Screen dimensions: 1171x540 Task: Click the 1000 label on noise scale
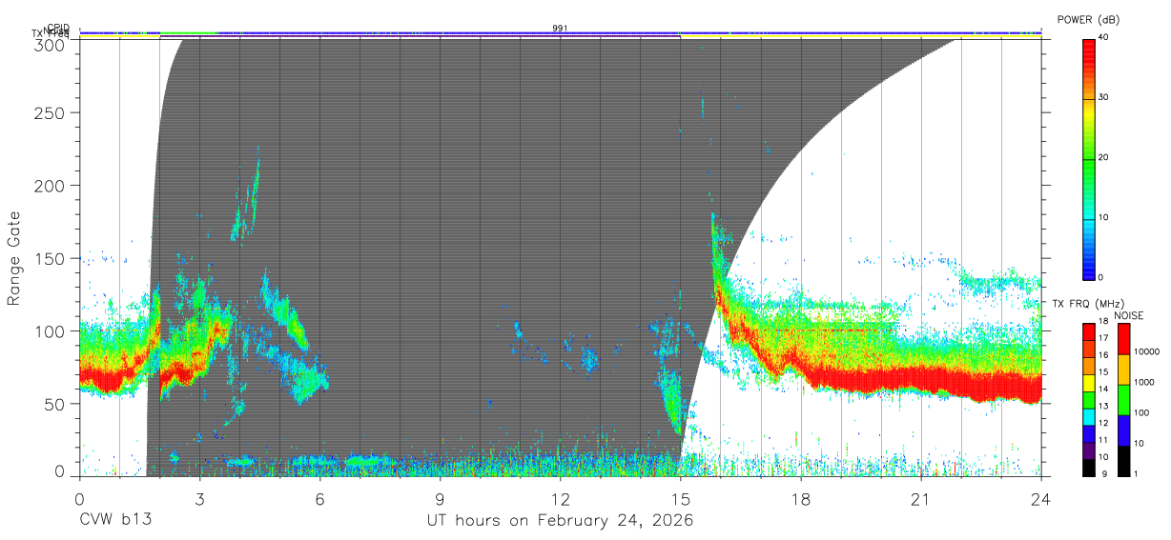click(1143, 382)
